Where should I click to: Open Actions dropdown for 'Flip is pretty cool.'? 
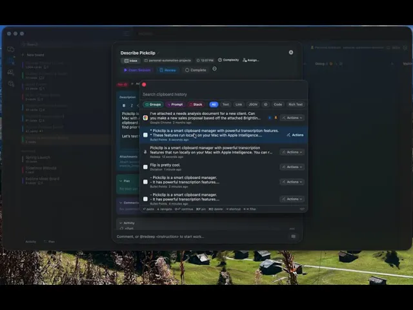coord(292,167)
